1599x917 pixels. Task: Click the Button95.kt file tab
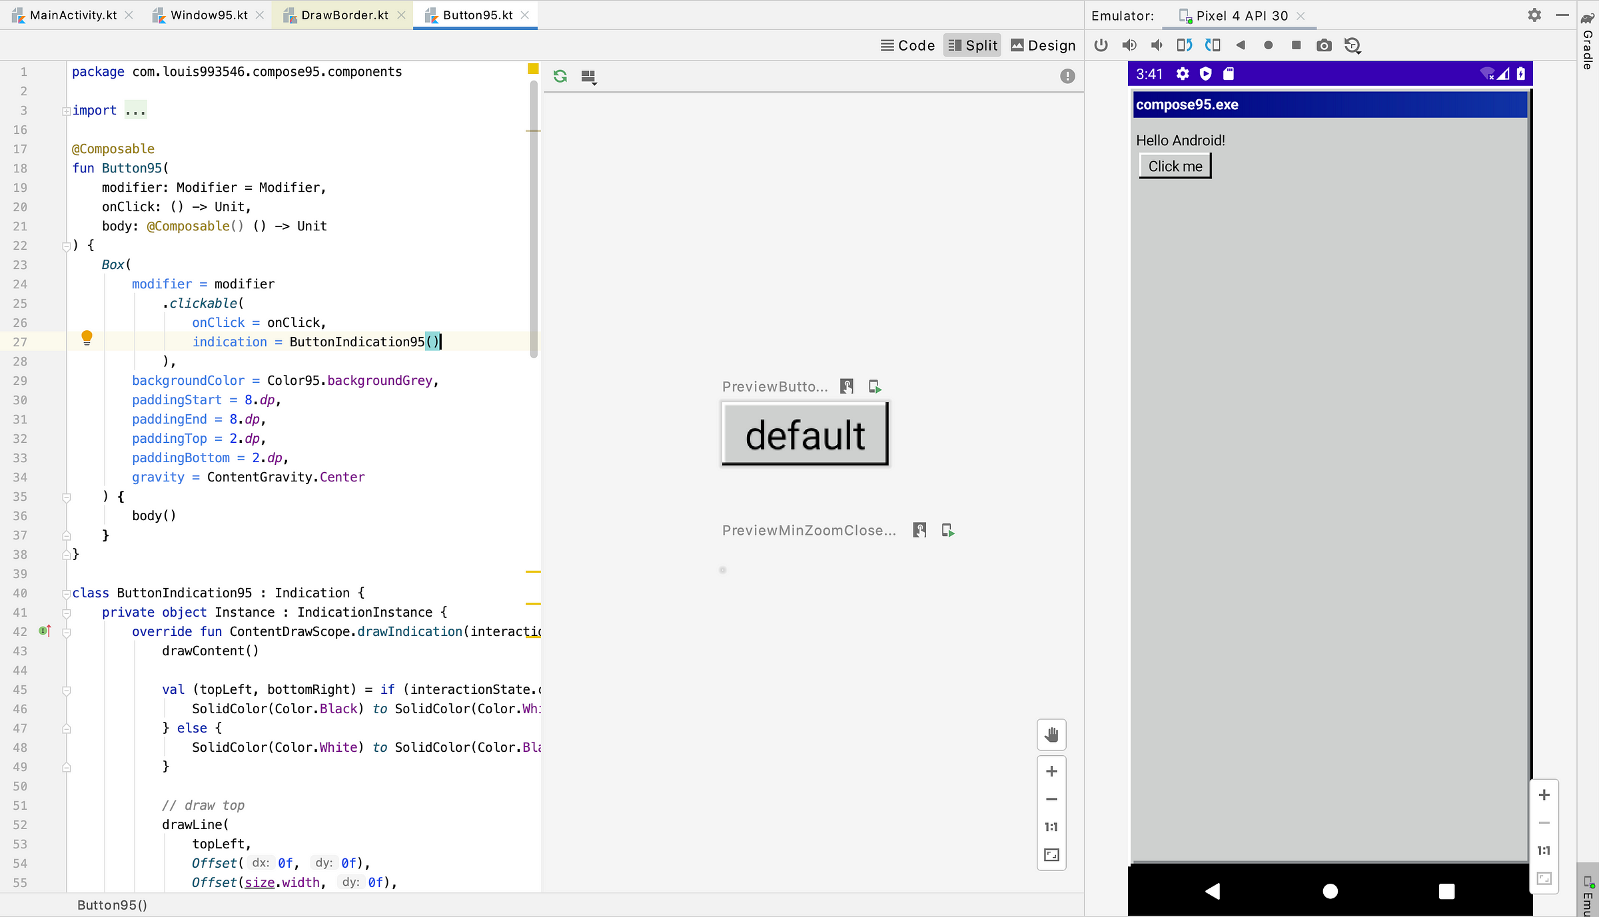tap(476, 15)
